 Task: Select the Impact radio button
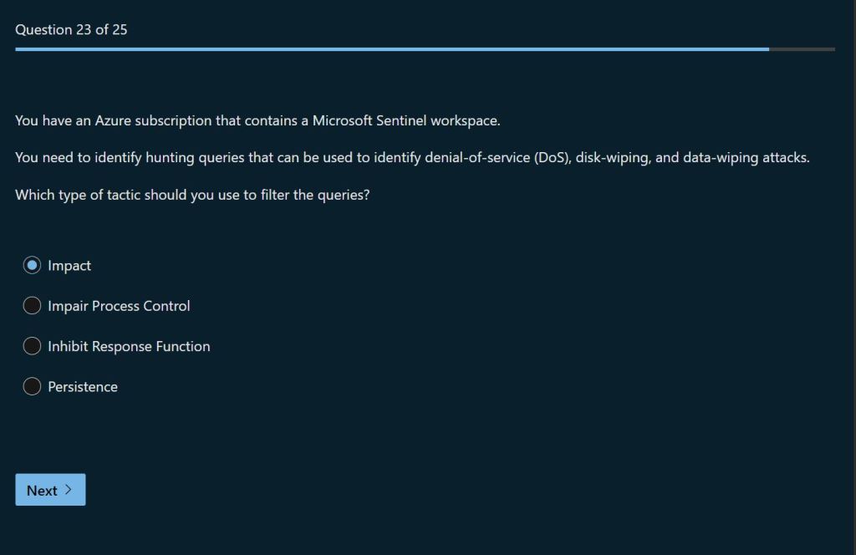[x=32, y=265]
